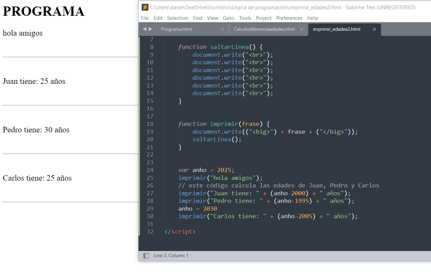Open the Selection menu
This screenshot has height=277, width=431.
pos(178,18)
